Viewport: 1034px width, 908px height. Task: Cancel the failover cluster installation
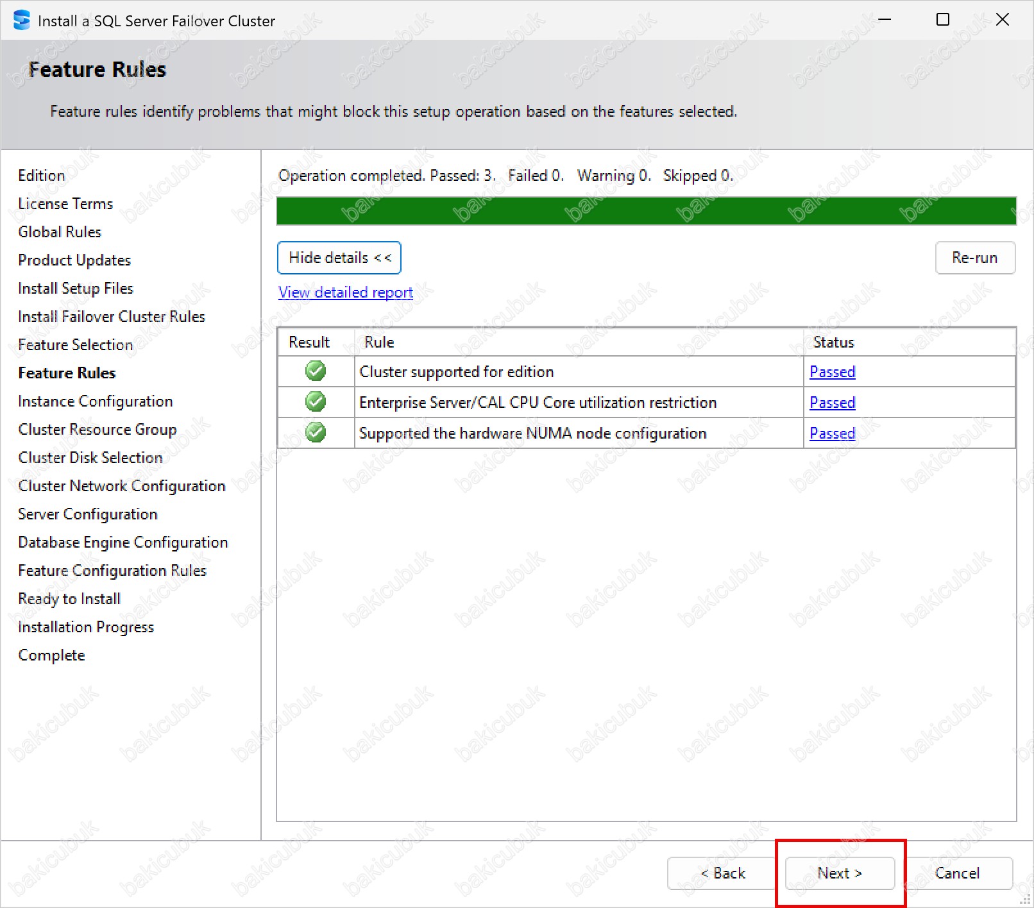957,873
